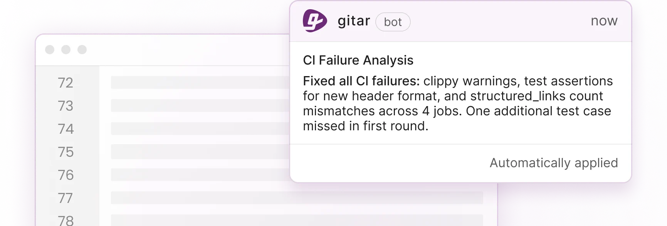This screenshot has width=667, height=226.
Task: Click line number 76 in the gutter
Action: pos(66,175)
